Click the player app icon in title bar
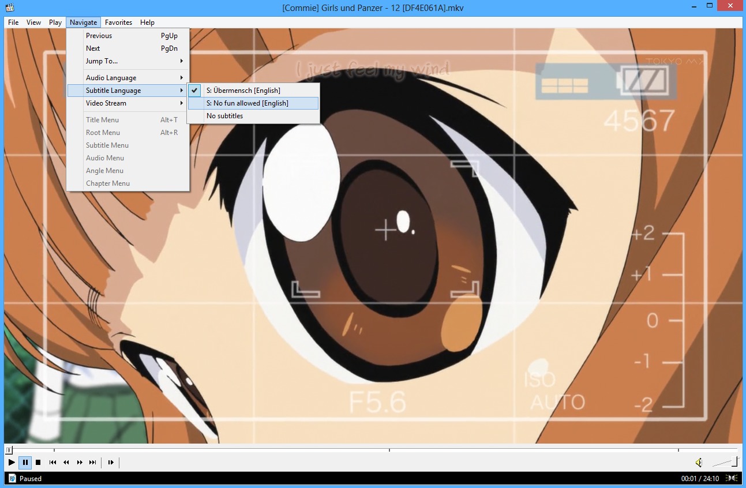746x488 pixels. tap(10, 7)
